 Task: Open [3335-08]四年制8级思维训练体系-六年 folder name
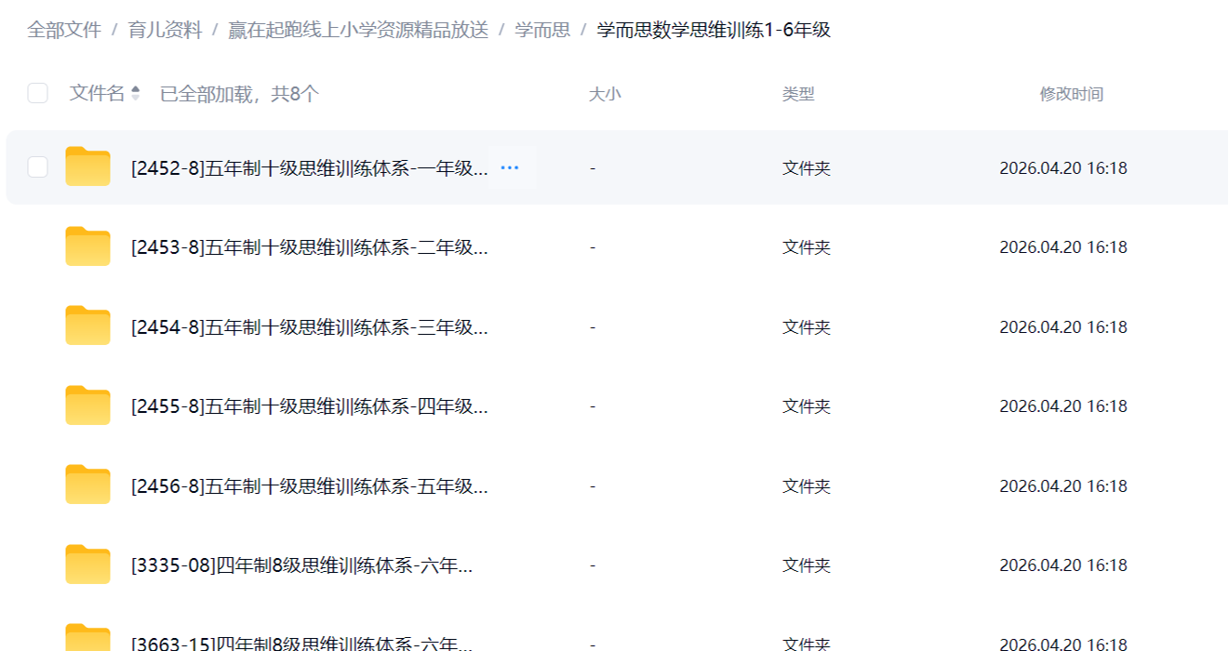click(x=302, y=565)
